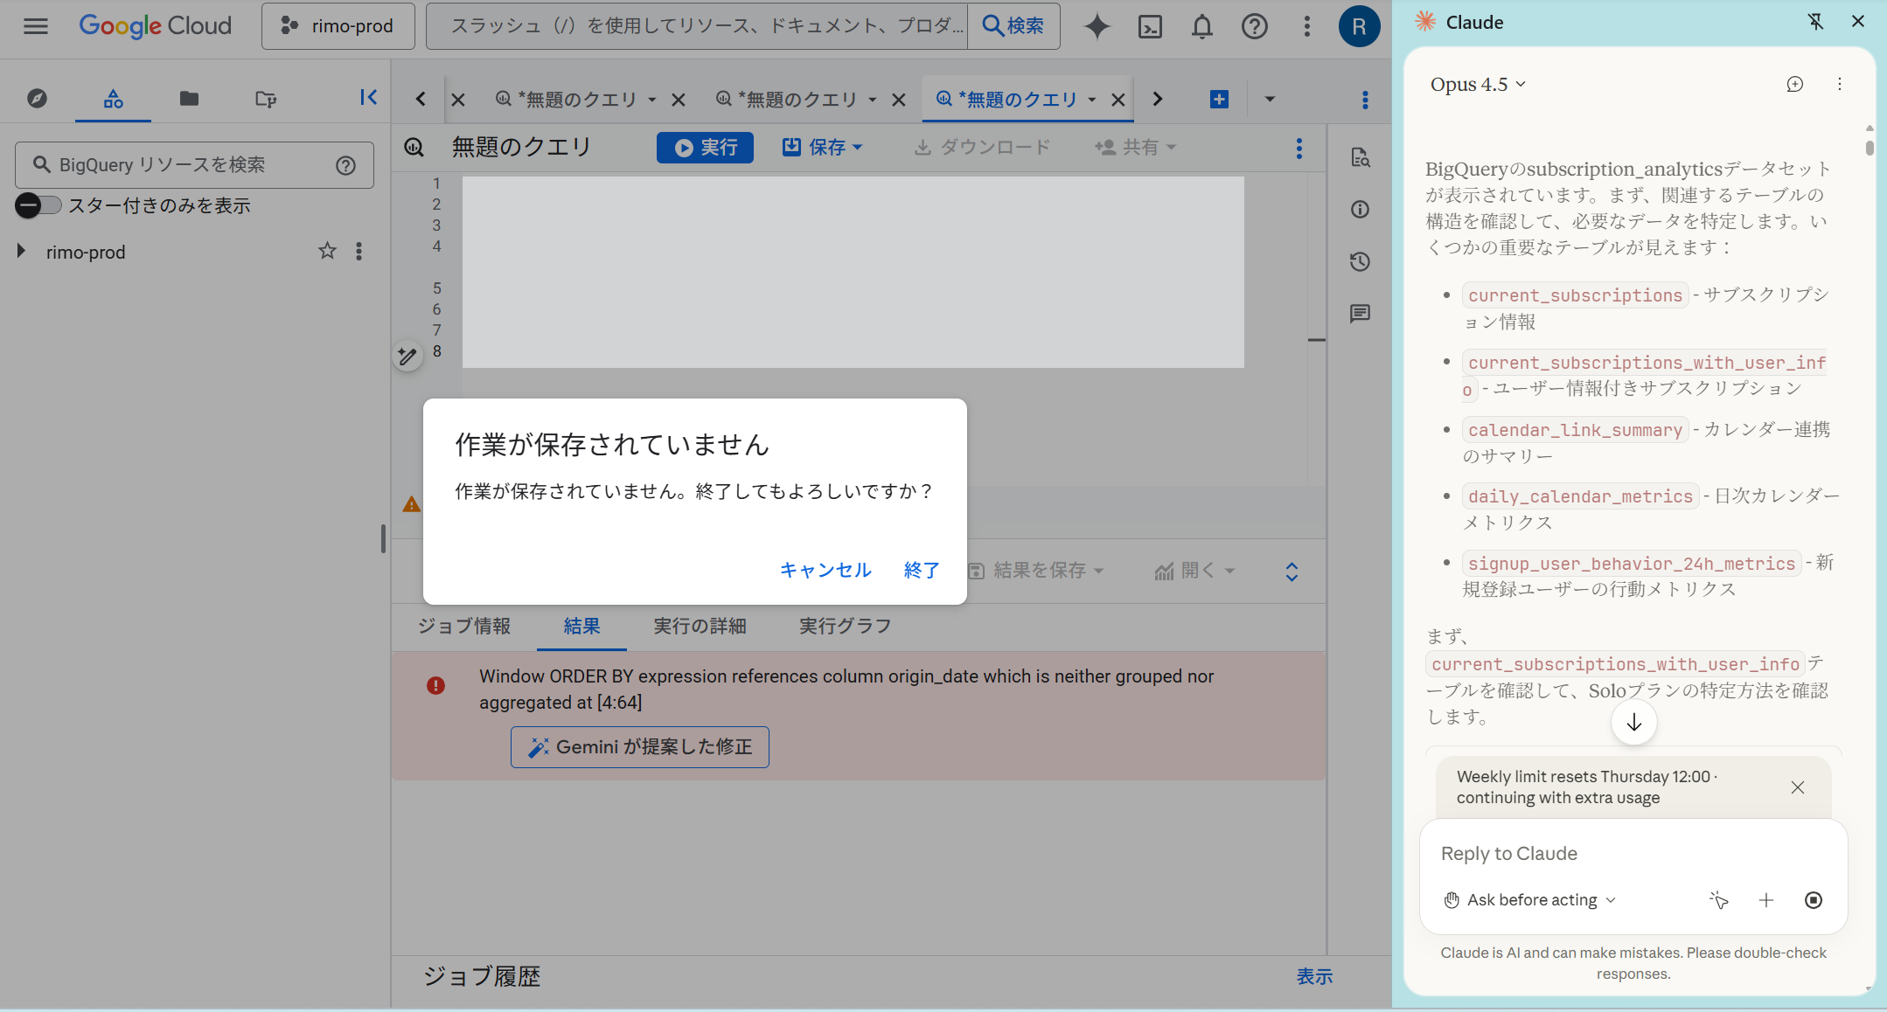
Task: Star the rimo-prod project
Action: pos(327,252)
